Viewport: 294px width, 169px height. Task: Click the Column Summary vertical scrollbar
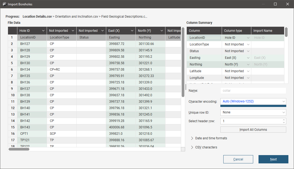point(286,32)
